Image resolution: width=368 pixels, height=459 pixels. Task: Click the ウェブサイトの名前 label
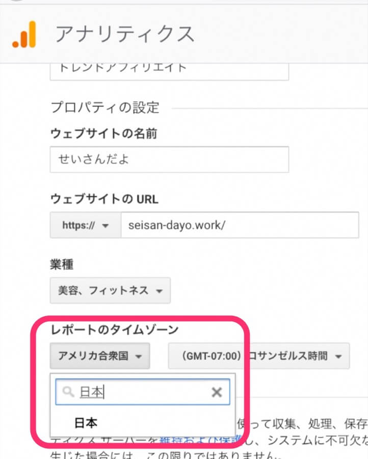(x=103, y=134)
